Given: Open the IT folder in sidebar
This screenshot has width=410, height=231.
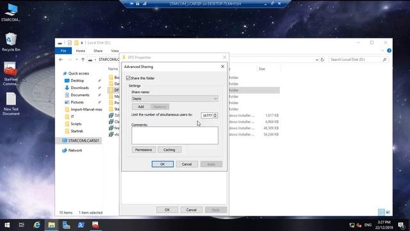Looking at the screenshot, I should (x=70, y=117).
